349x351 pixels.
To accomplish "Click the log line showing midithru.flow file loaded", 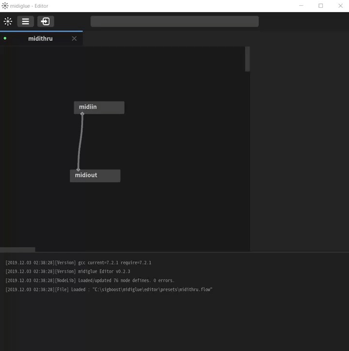I will pyautogui.click(x=109, y=289).
